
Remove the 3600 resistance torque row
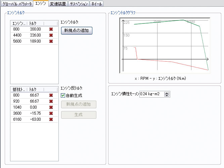pyautogui.click(x=51, y=113)
